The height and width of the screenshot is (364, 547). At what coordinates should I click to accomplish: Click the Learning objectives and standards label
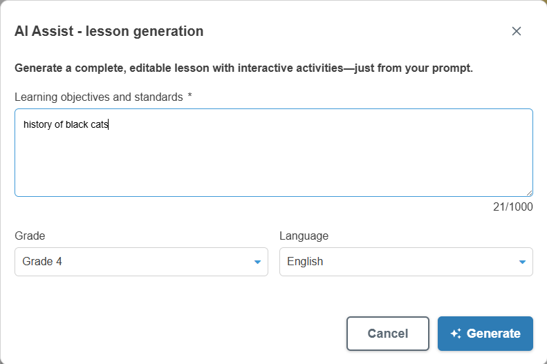[x=99, y=97]
